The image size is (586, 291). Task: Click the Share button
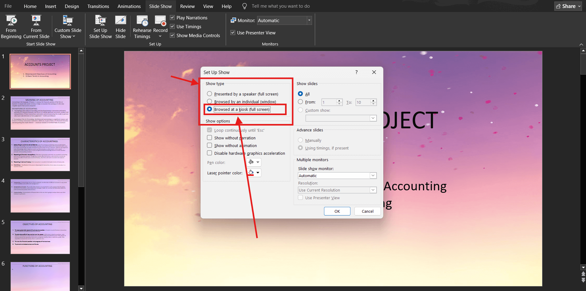coord(568,6)
